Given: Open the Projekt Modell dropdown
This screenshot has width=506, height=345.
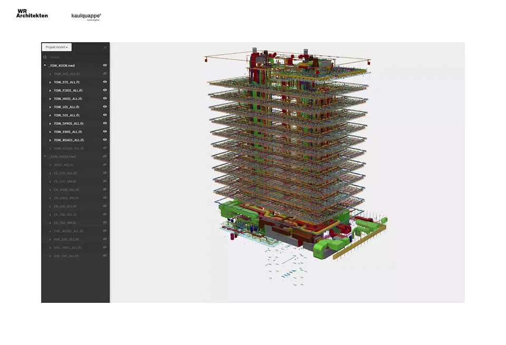Looking at the screenshot, I should point(56,47).
